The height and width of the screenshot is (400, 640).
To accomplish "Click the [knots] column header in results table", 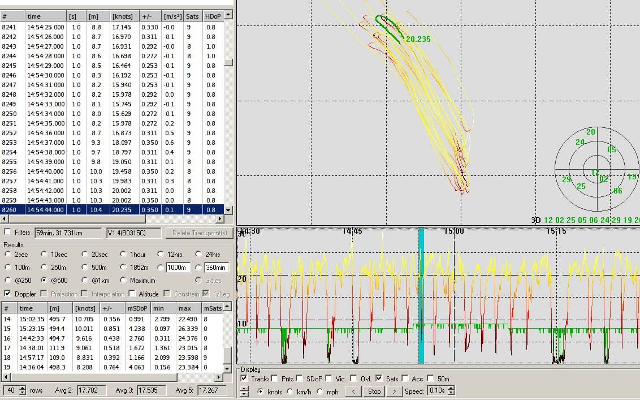I will tap(86, 308).
